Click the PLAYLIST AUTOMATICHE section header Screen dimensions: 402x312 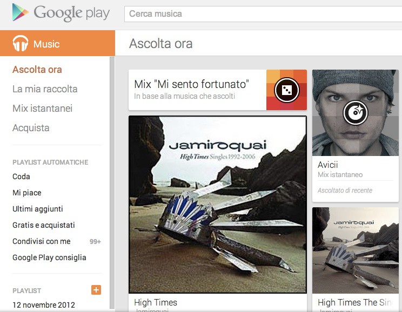pos(50,162)
